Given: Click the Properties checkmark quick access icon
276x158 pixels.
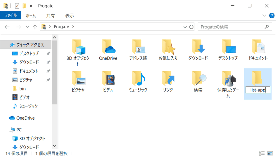Looking at the screenshot, I should pyautogui.click(x=17, y=6).
